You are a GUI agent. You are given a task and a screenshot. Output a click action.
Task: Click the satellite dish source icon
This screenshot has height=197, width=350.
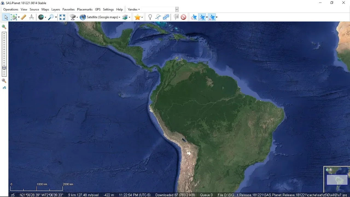click(73, 17)
